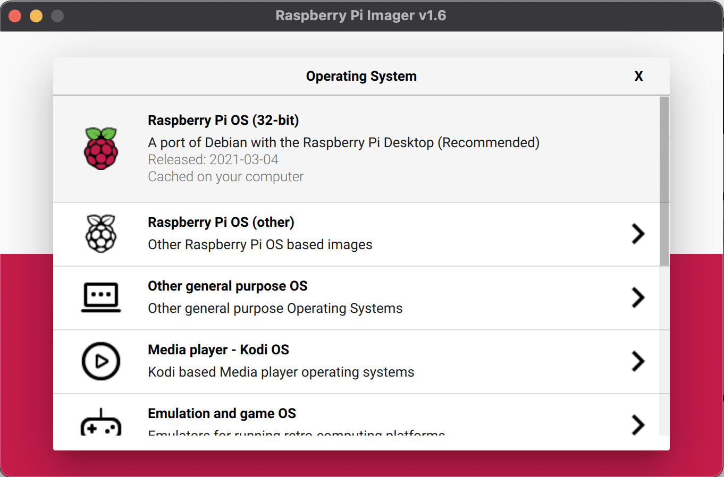Click the play-button media icon for Kodi OS

101,361
